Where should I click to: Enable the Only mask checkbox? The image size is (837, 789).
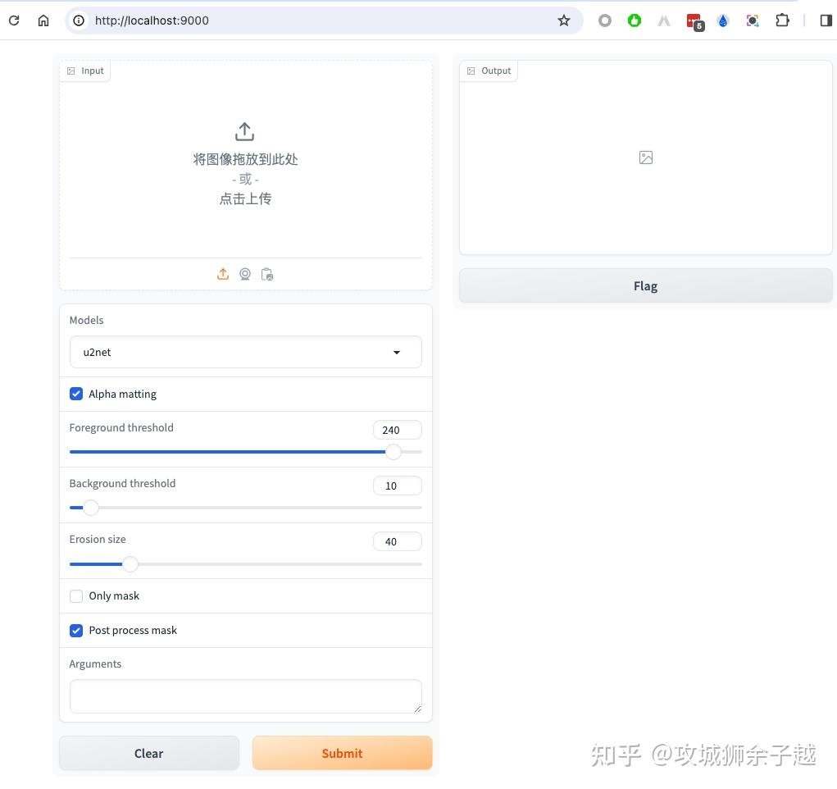pyautogui.click(x=76, y=595)
